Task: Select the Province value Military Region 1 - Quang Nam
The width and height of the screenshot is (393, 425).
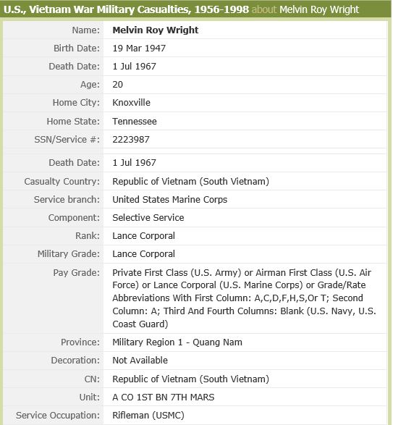Action: tap(177, 342)
